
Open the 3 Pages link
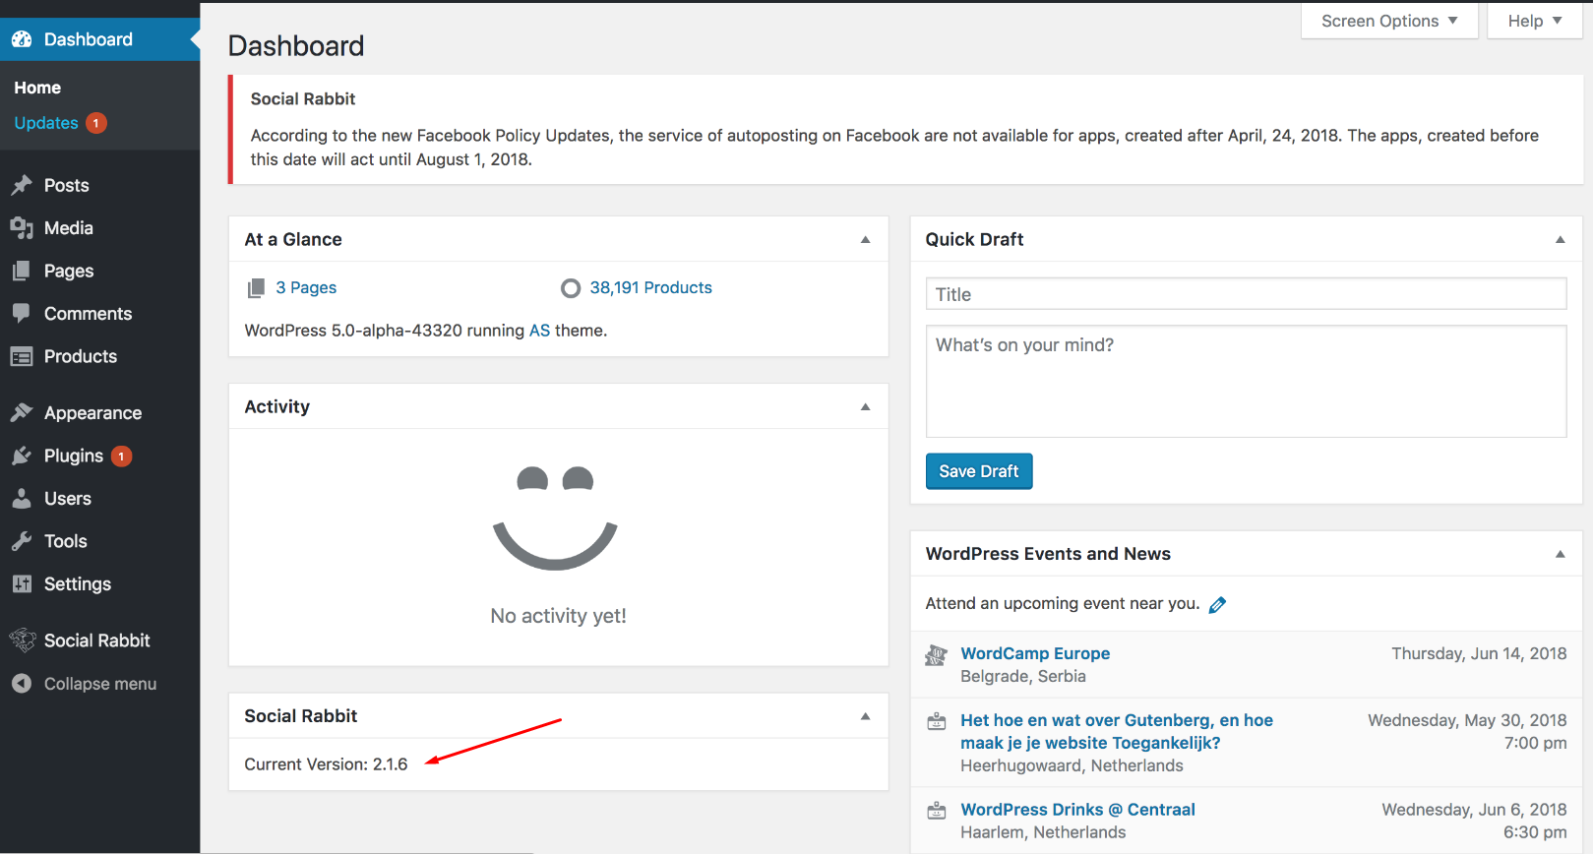point(306,287)
